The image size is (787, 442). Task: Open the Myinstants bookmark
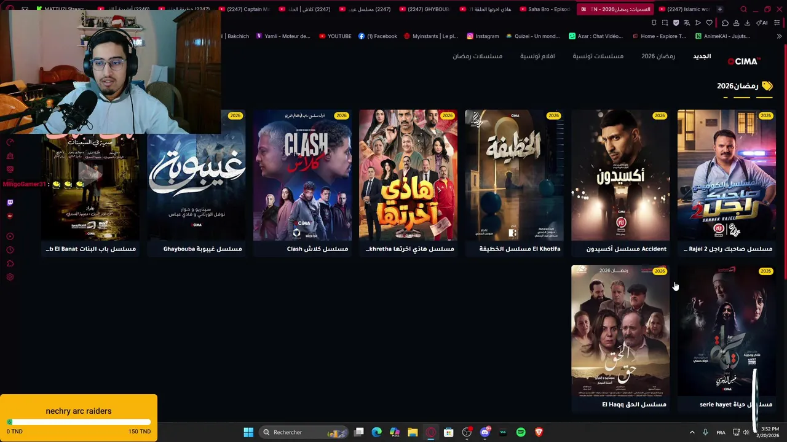click(430, 36)
